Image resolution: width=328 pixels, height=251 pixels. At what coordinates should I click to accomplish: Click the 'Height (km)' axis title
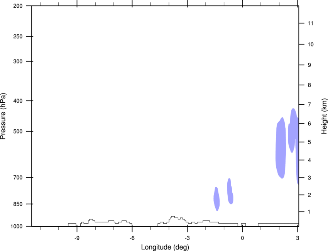pos(325,116)
